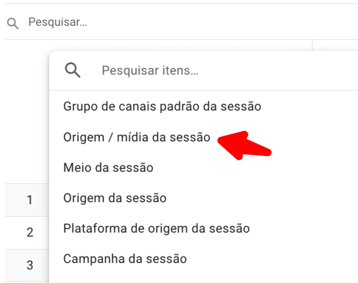Set dimension to session medium (Meio)
Screen dimensions: 358x283
108,167
